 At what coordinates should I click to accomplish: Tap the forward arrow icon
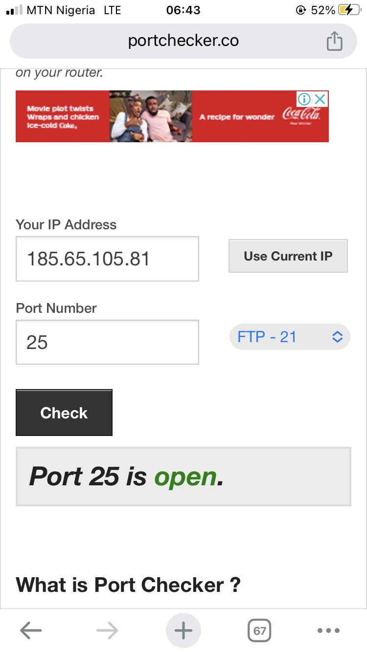[x=107, y=630]
